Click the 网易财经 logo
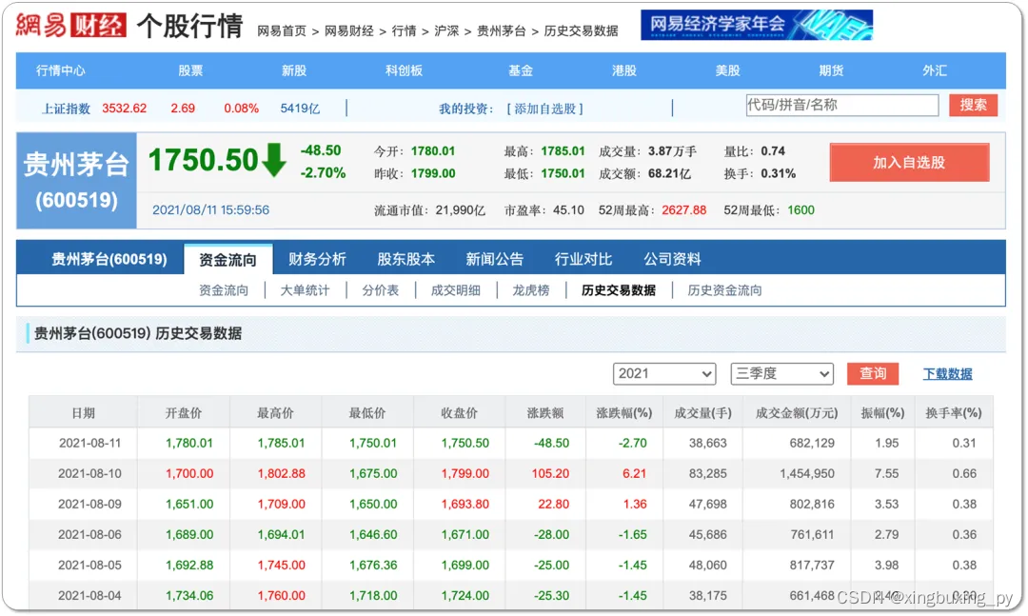Image resolution: width=1028 pixels, height=616 pixels. tap(70, 26)
